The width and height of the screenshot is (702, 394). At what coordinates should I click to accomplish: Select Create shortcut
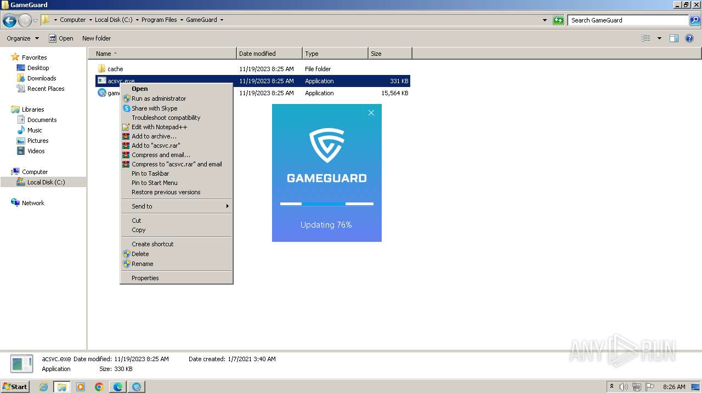tap(177, 244)
